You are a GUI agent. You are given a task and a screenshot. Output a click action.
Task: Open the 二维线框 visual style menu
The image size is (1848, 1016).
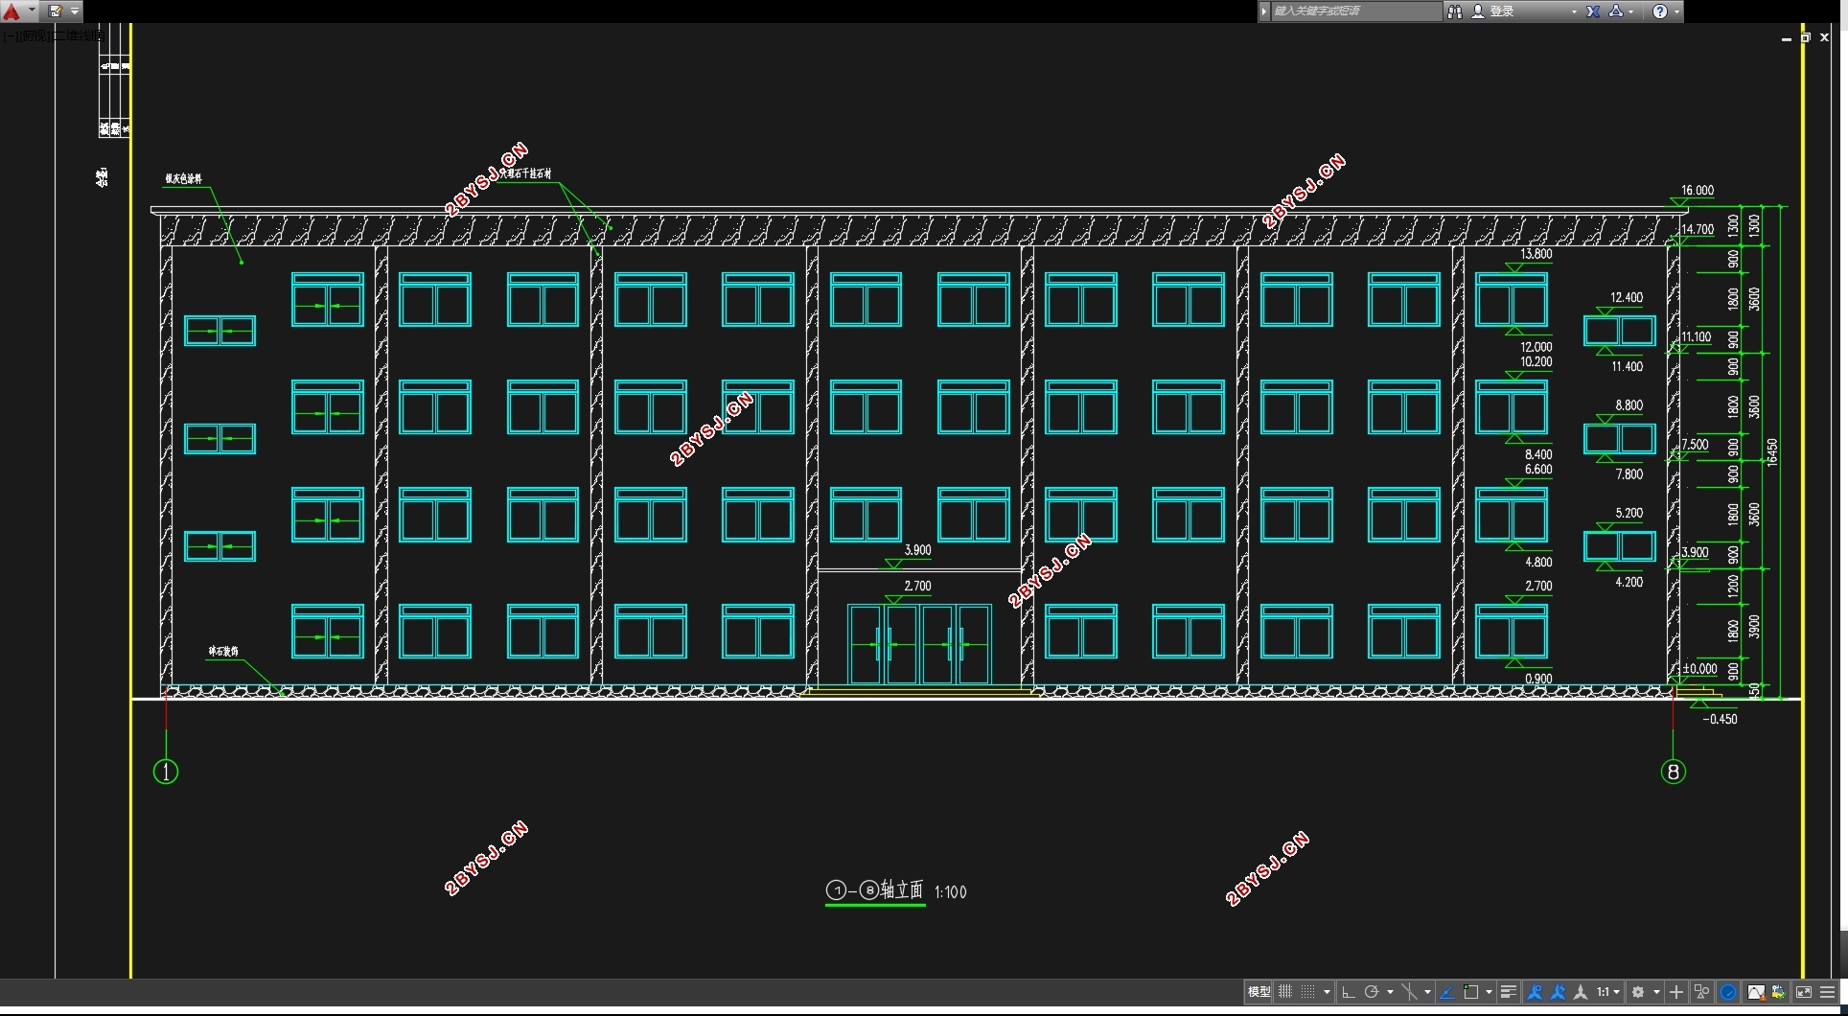(77, 35)
